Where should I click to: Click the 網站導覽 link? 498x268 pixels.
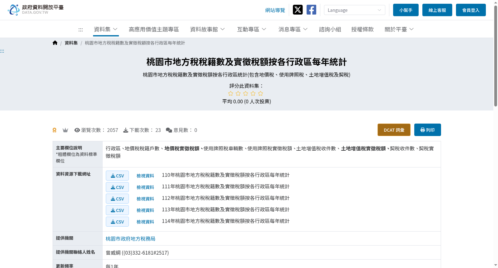pos(275,10)
